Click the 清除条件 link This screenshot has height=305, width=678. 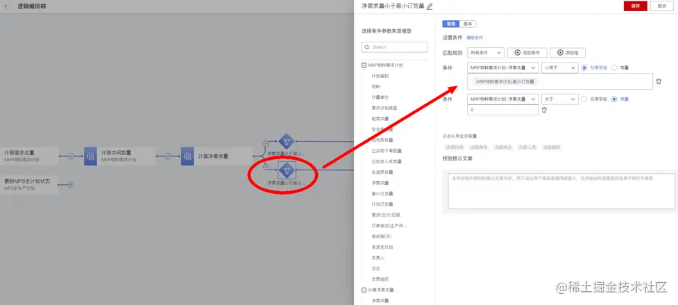475,38
